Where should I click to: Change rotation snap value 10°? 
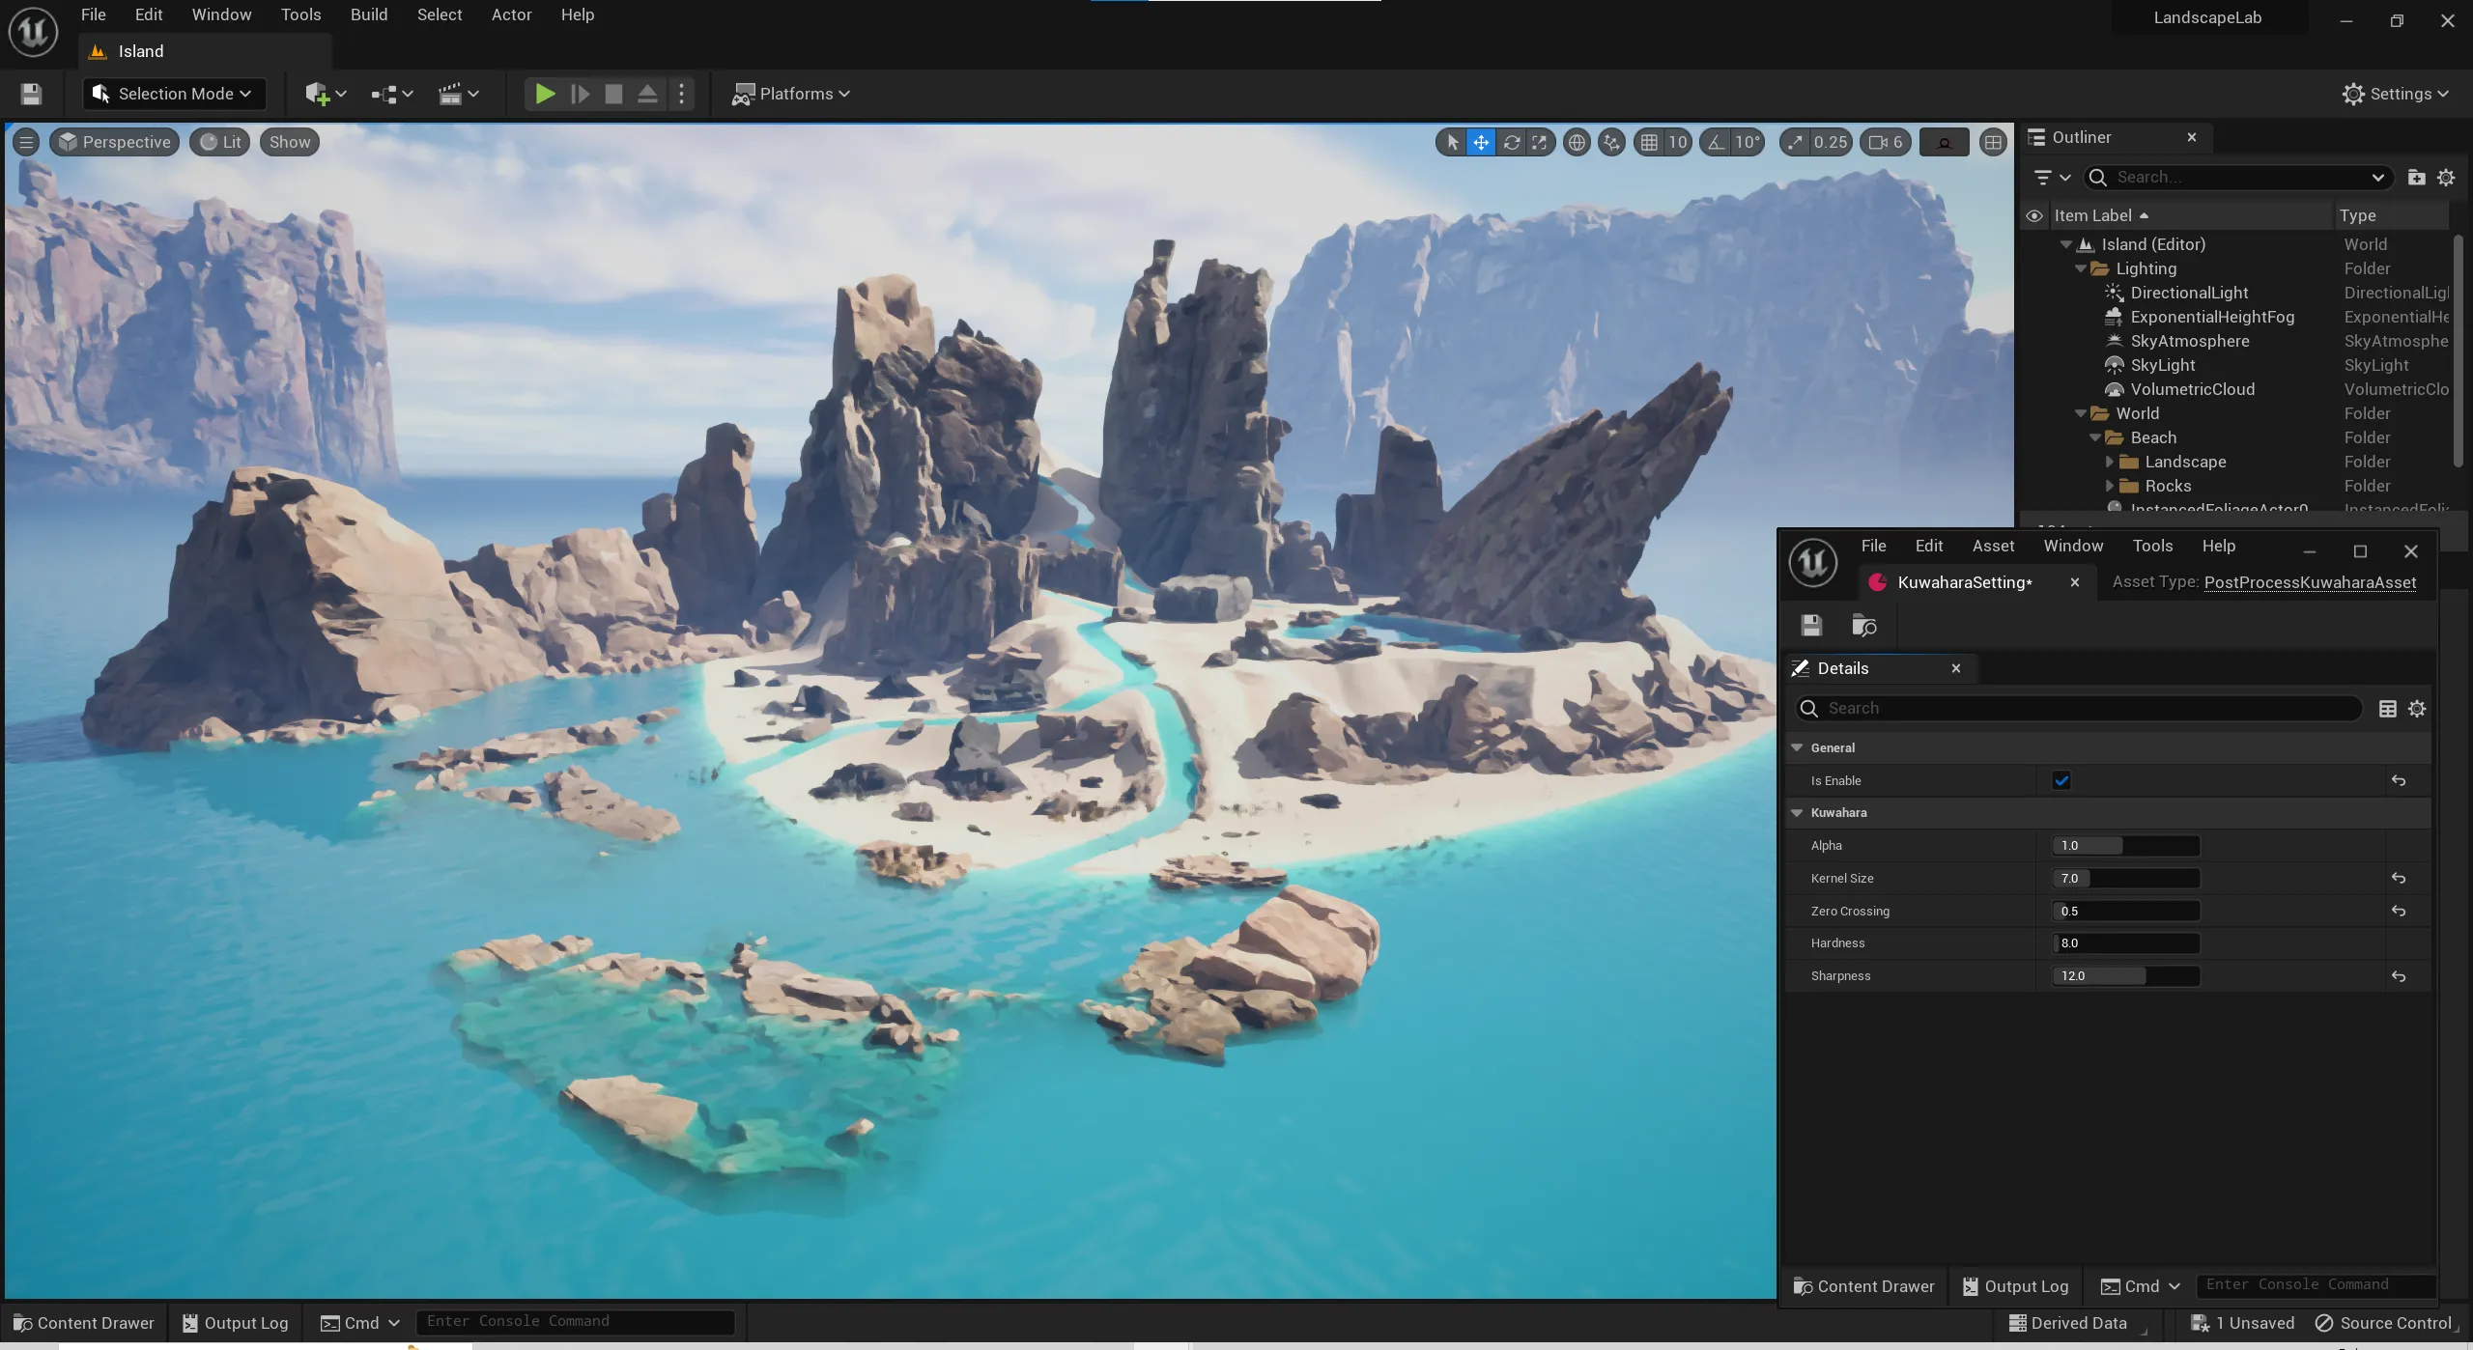tap(1748, 143)
